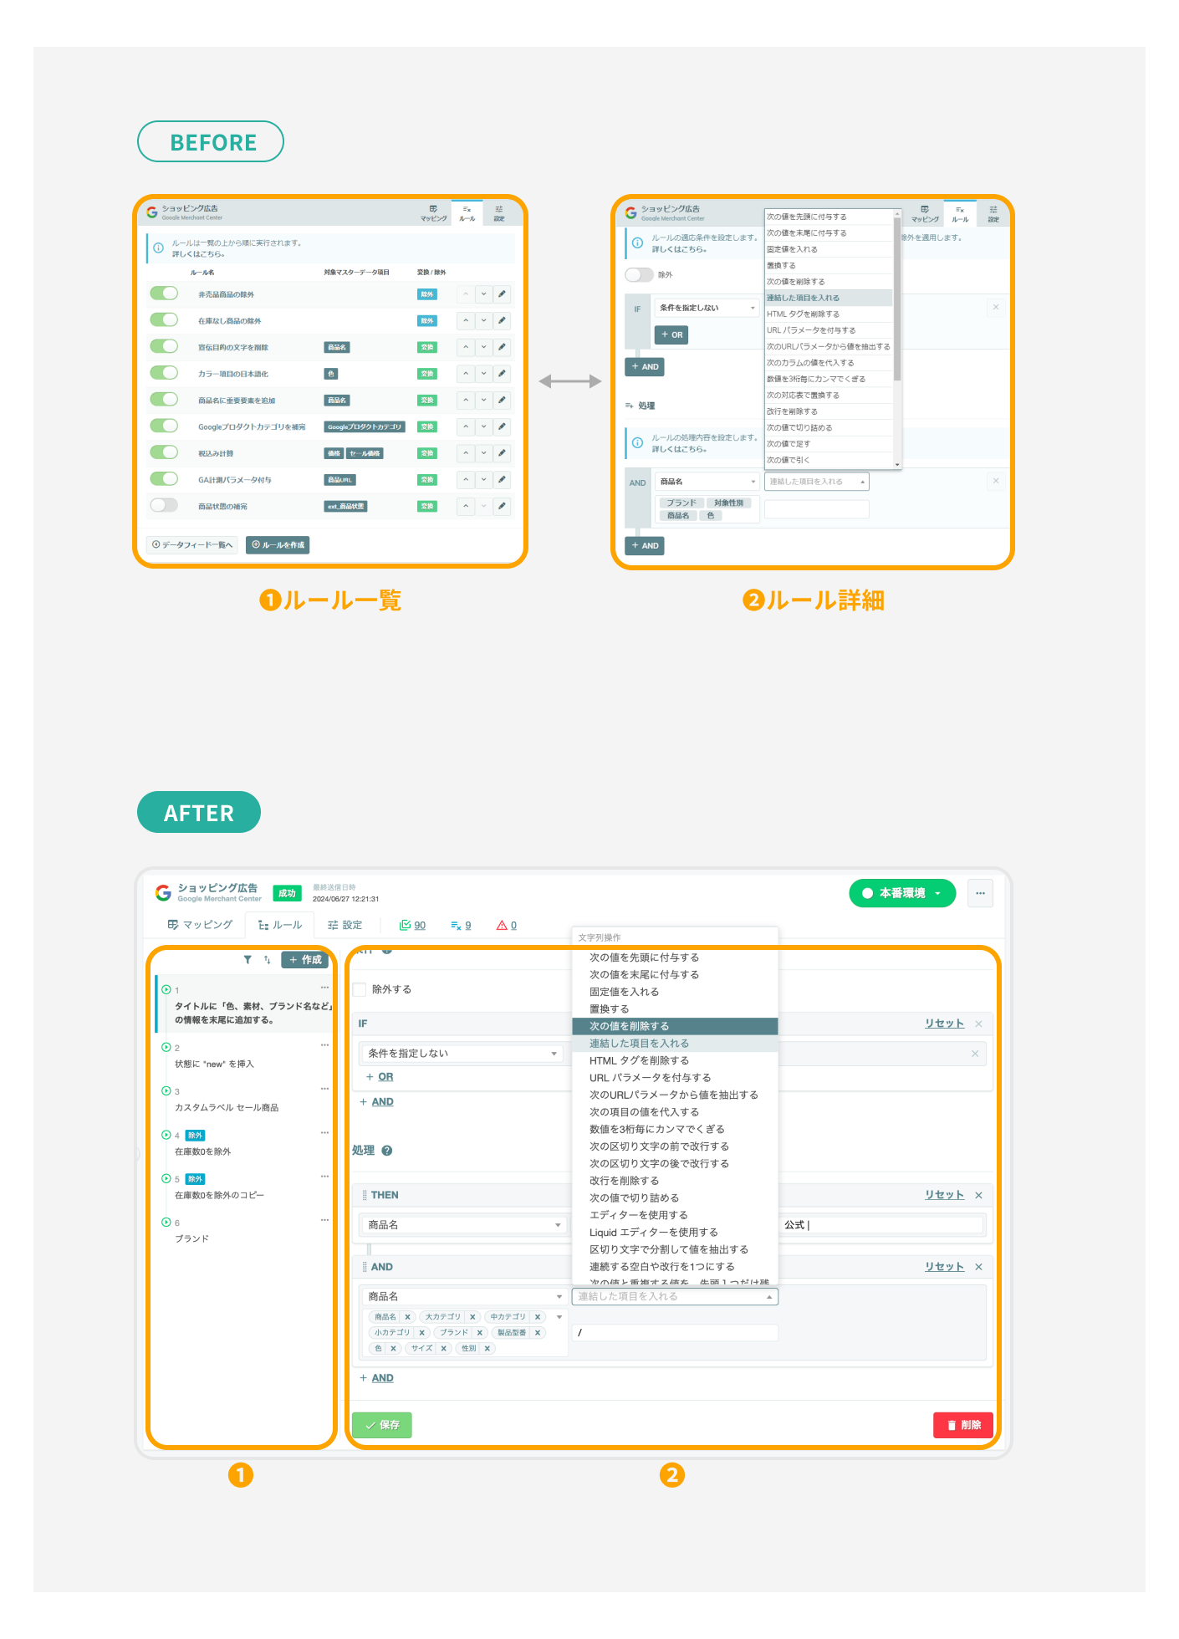The height and width of the screenshot is (1639, 1179).
Task: Remove the サイズ tag with its x
Action: [443, 1349]
